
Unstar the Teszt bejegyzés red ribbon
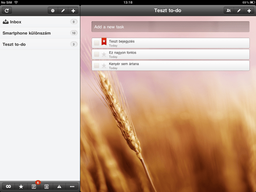tap(104, 42)
